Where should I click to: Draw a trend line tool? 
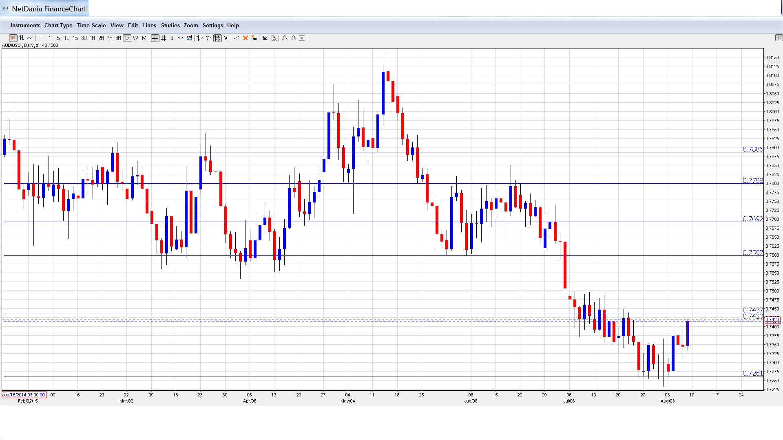(237, 38)
